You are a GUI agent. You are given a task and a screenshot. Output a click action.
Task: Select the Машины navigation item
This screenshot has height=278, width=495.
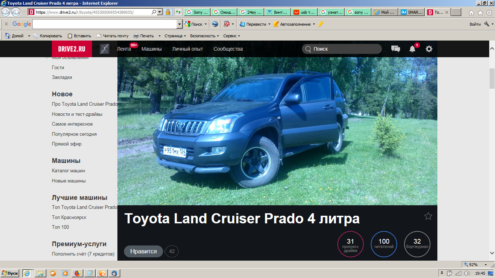point(151,49)
